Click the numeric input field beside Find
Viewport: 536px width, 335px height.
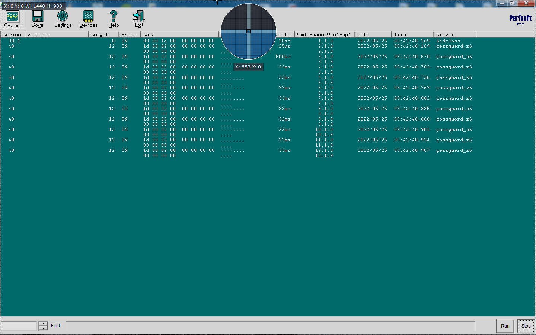[19, 326]
